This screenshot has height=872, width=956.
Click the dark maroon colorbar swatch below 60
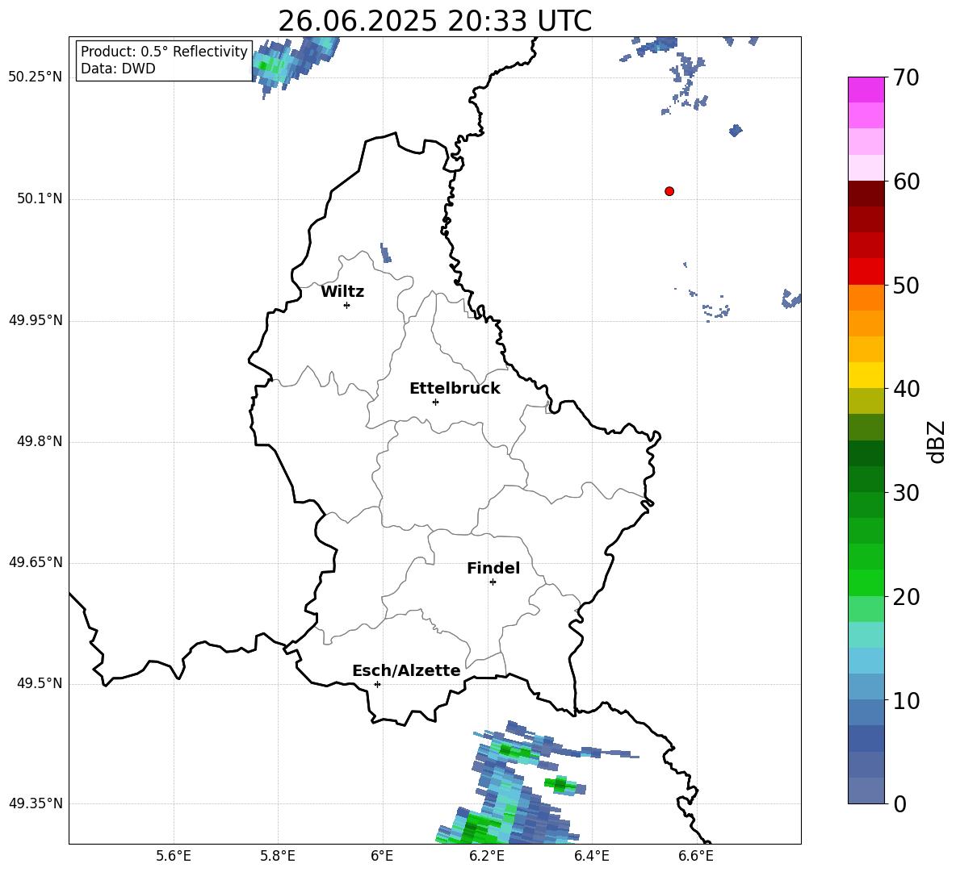866,194
